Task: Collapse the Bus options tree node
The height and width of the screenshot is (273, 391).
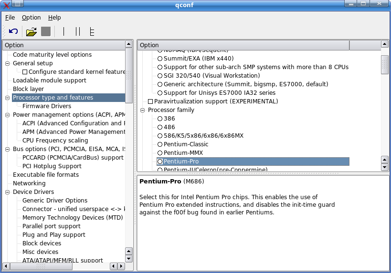Action: click(x=8, y=149)
